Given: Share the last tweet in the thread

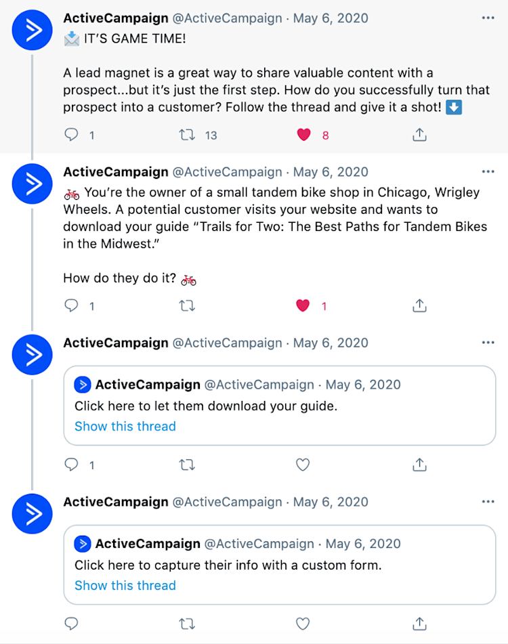Looking at the screenshot, I should tap(419, 624).
